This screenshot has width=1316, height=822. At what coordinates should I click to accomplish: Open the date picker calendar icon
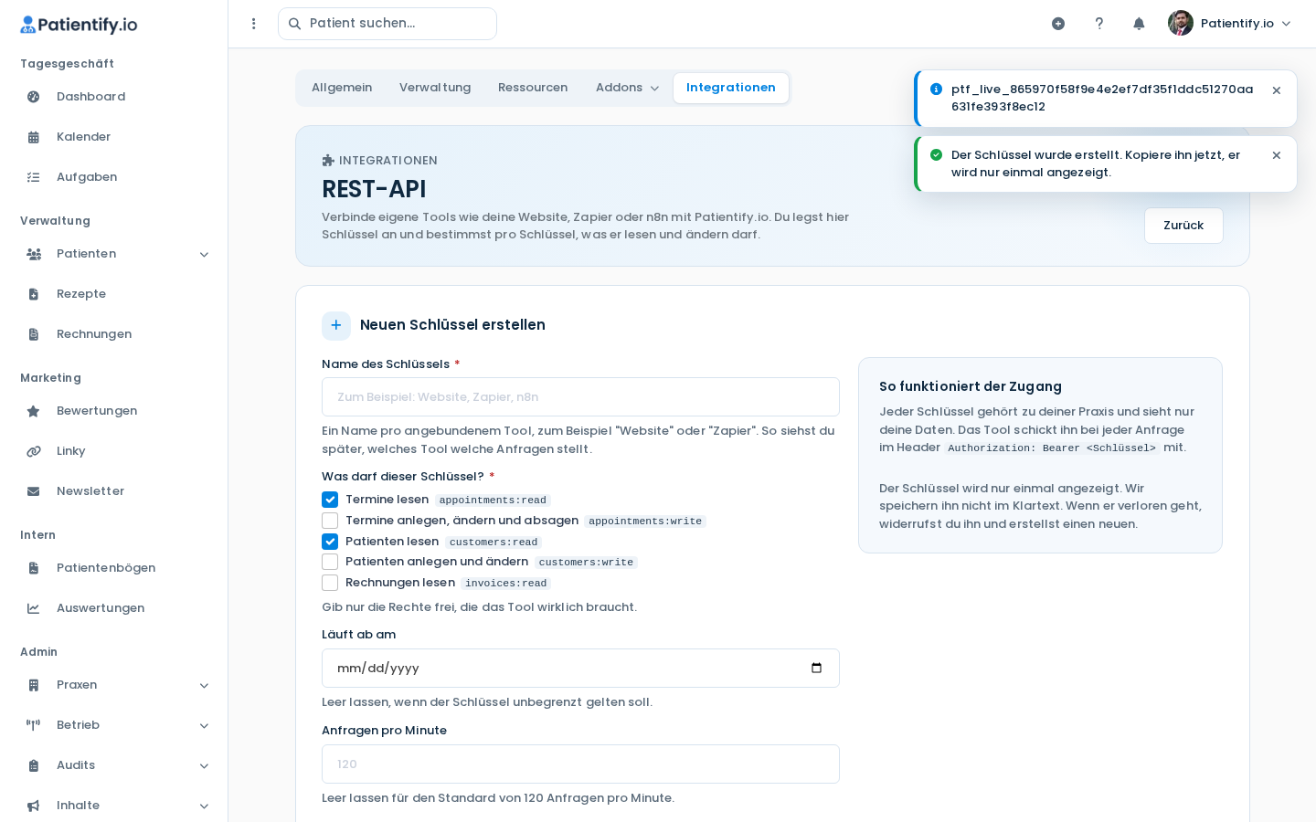pos(817,668)
